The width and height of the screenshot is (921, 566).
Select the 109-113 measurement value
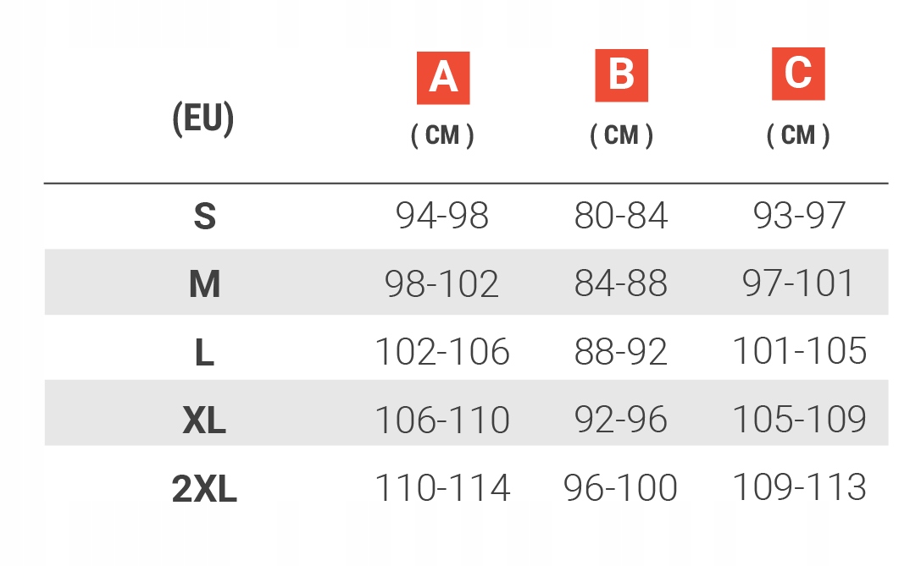coord(799,487)
